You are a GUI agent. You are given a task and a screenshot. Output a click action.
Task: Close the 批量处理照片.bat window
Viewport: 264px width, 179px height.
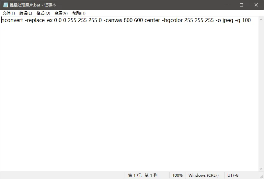(x=256, y=5)
